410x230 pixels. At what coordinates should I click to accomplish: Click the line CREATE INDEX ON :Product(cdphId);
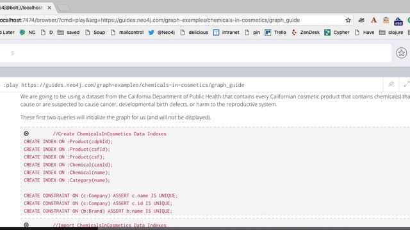[x=69, y=142]
